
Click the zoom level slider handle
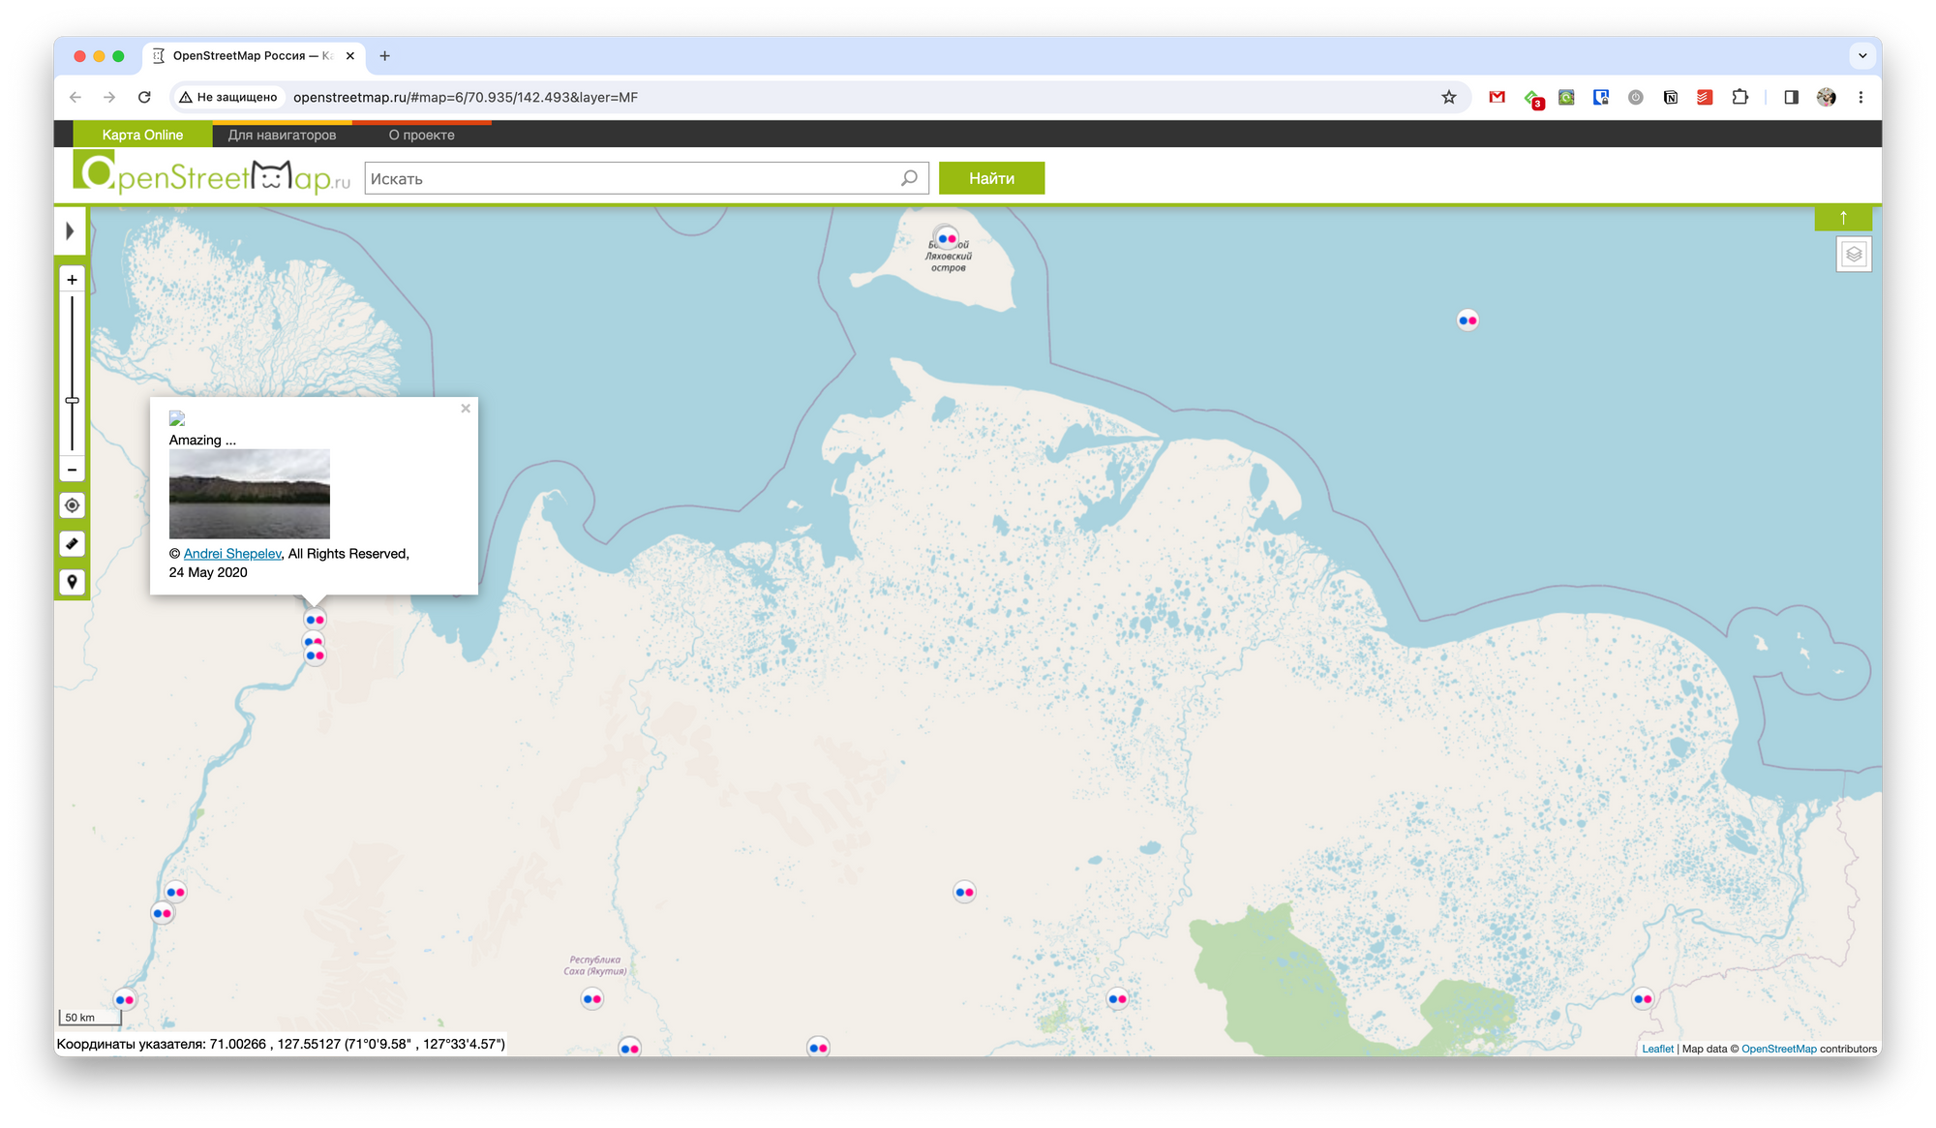(72, 400)
